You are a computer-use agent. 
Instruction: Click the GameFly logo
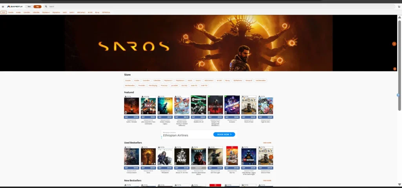click(x=15, y=7)
